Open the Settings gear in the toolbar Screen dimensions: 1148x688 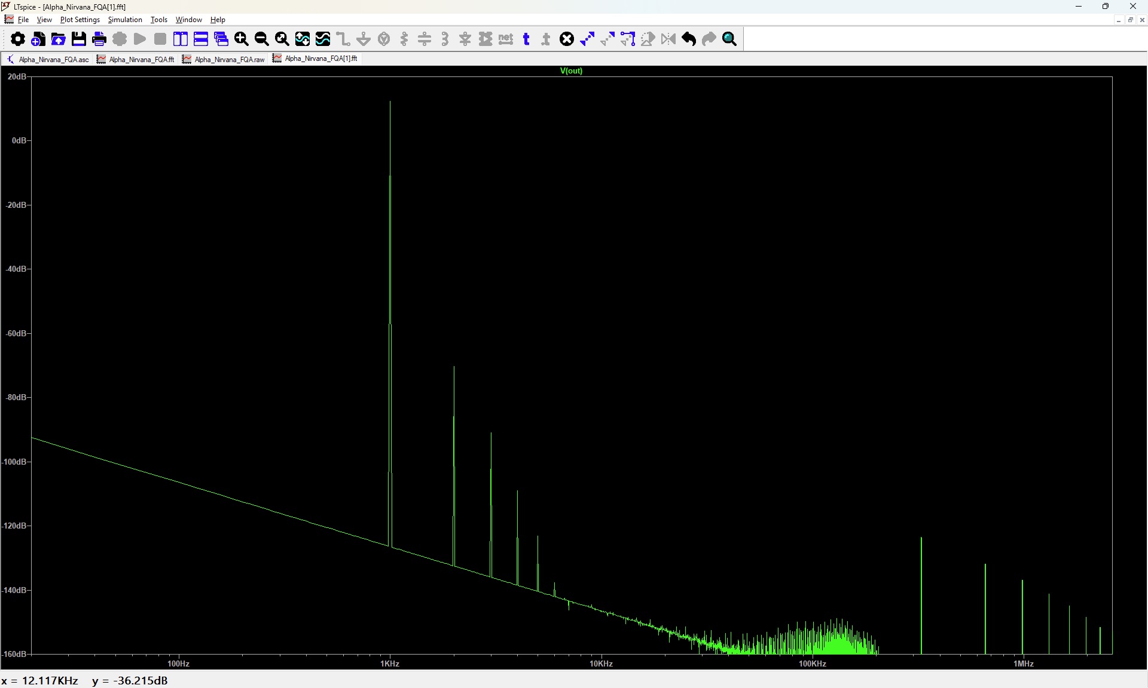click(18, 39)
